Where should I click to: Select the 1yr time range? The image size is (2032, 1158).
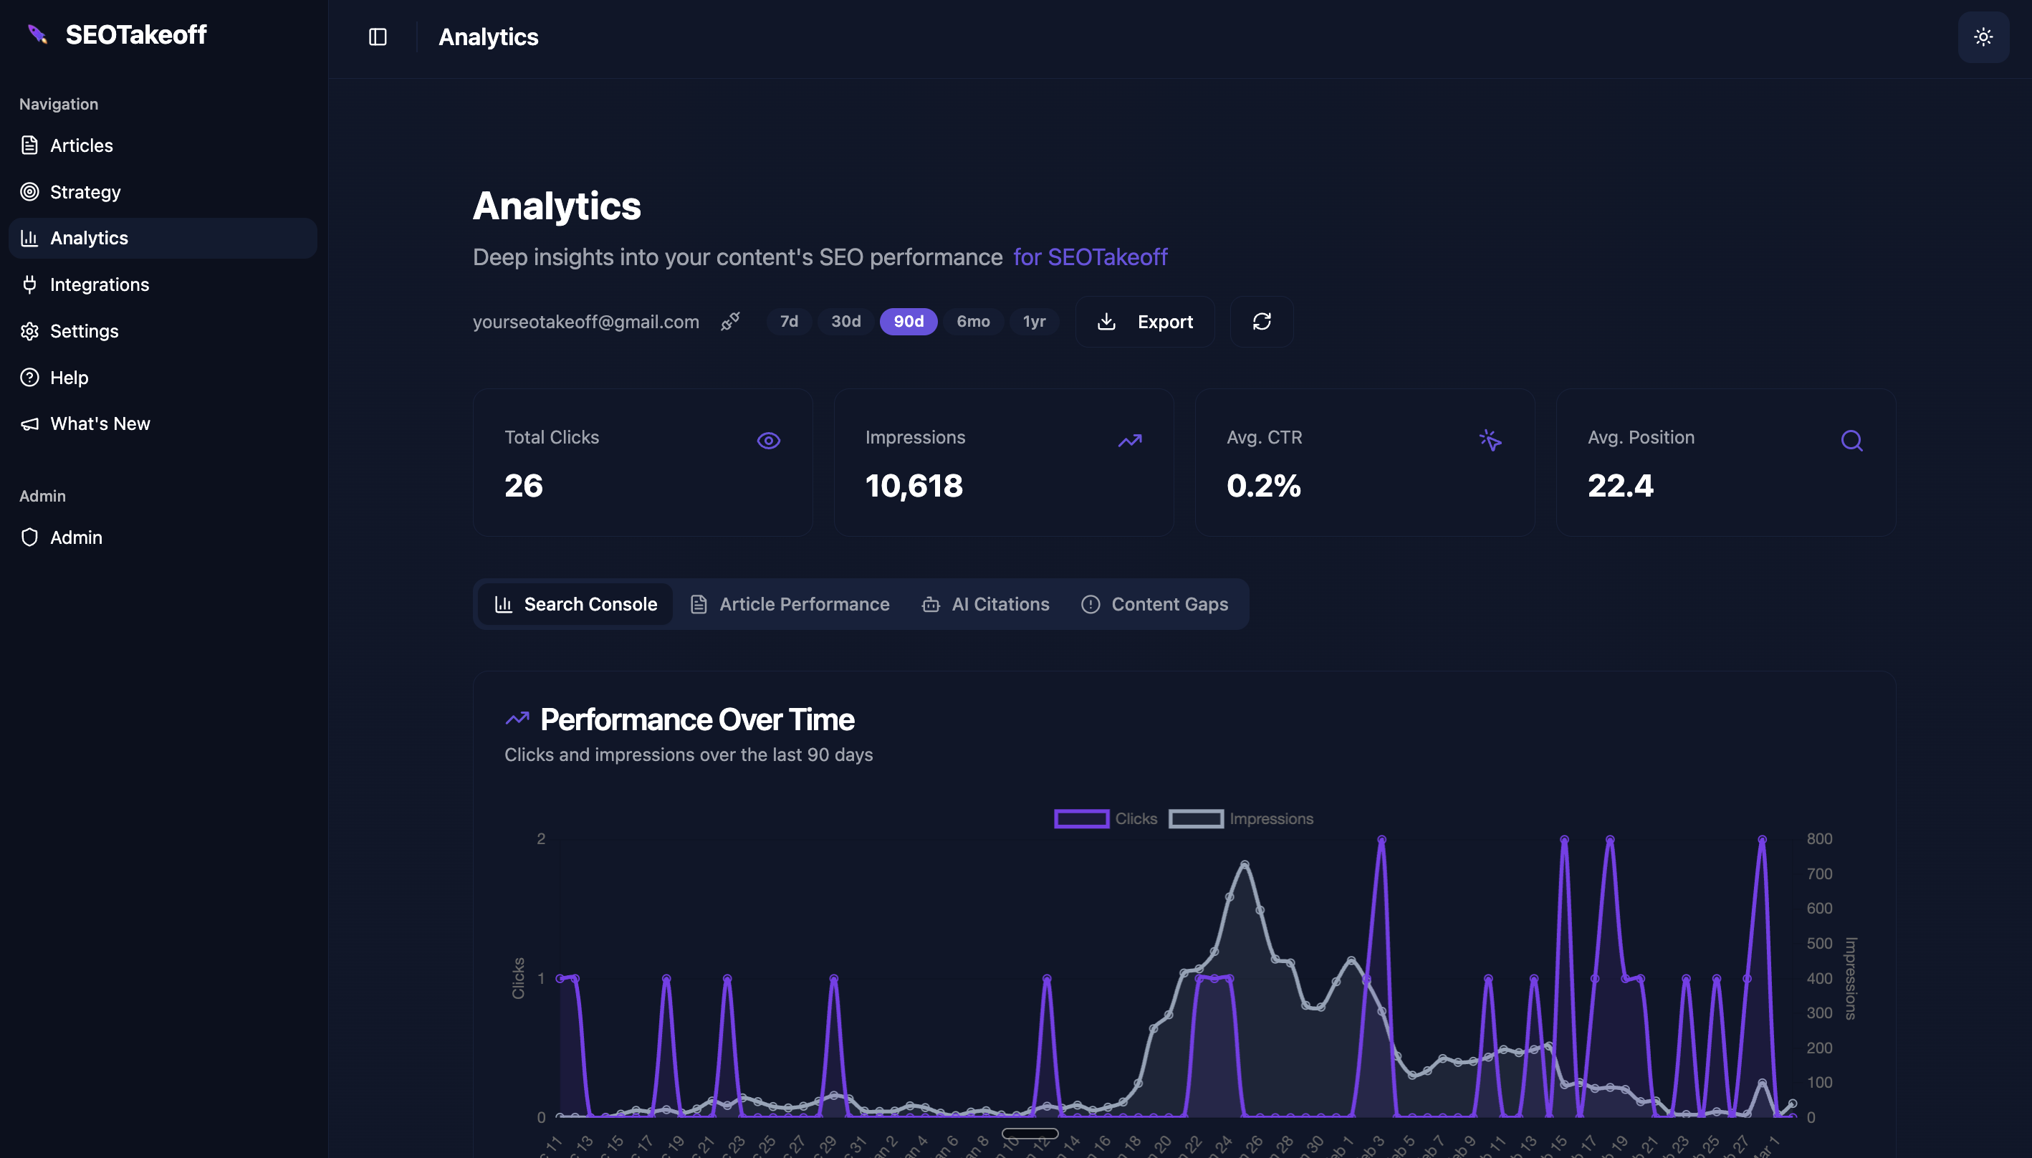coord(1033,321)
